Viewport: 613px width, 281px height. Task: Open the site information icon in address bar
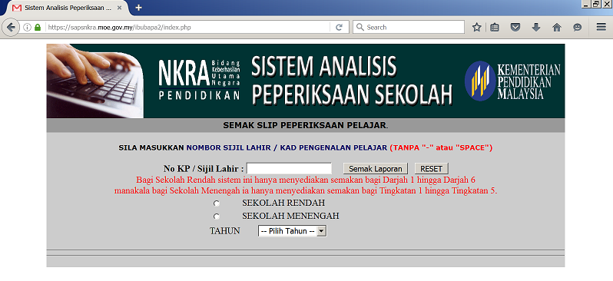(28, 28)
